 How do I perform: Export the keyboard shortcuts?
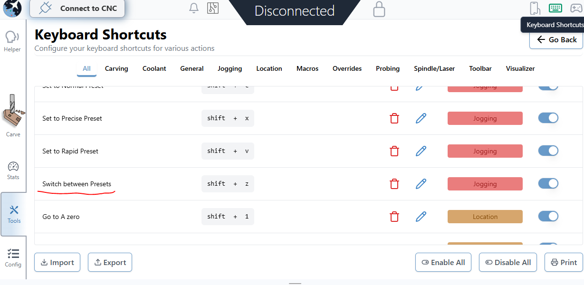tap(110, 262)
